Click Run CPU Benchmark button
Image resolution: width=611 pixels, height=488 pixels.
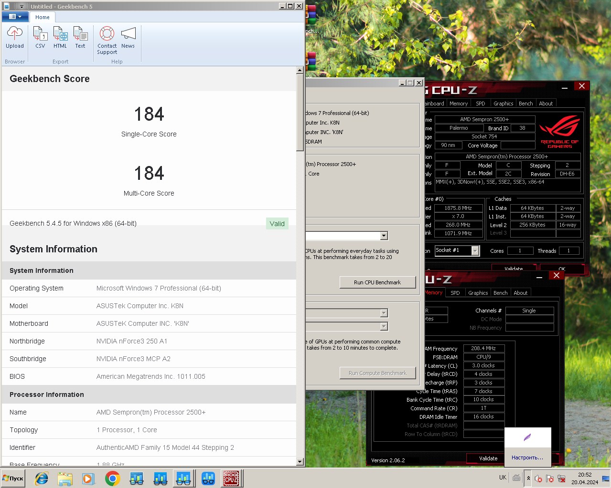click(x=377, y=282)
